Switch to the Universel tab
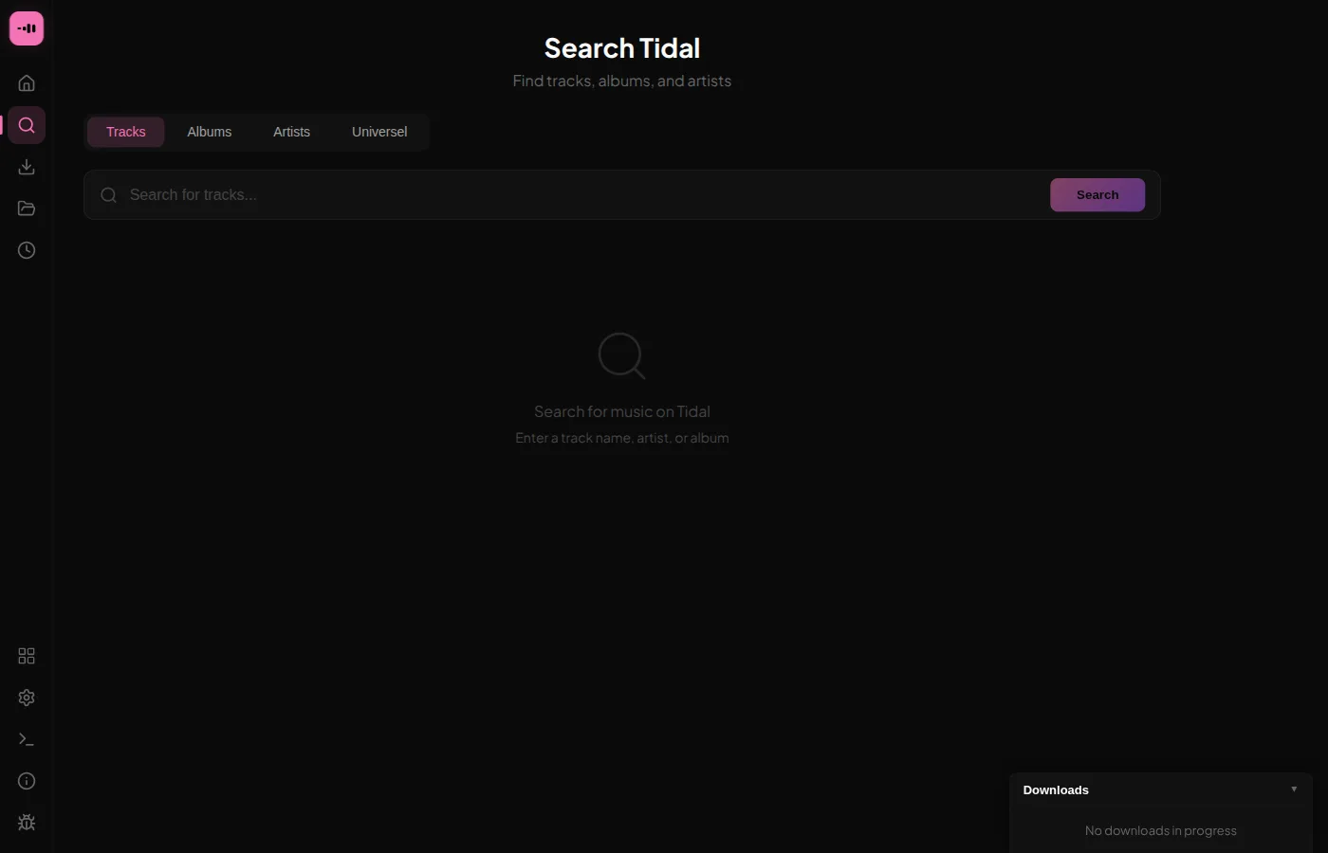 379,132
